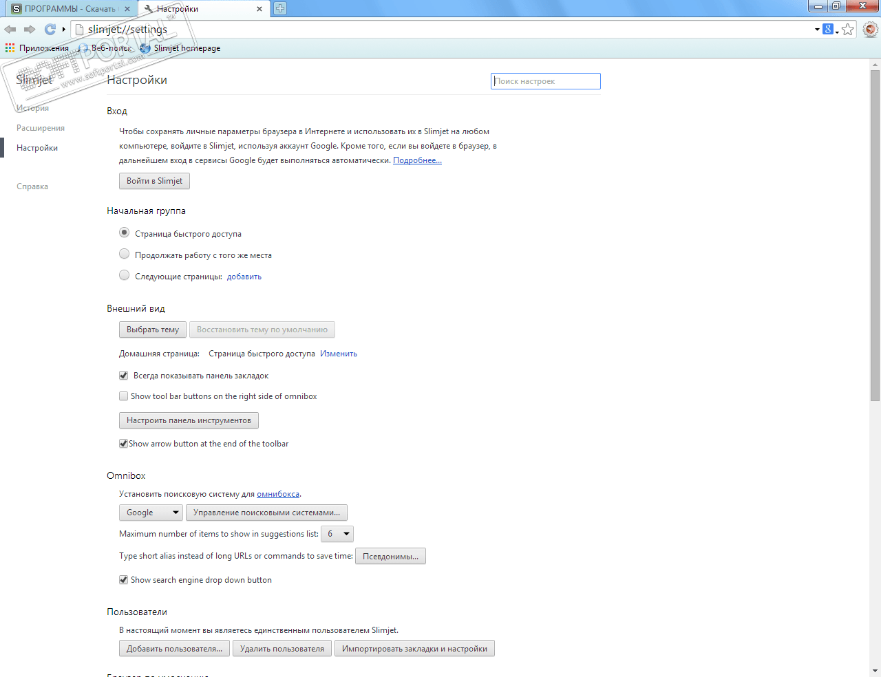Select the Страница быстрого доступа radio button
881x677 pixels.
click(124, 233)
